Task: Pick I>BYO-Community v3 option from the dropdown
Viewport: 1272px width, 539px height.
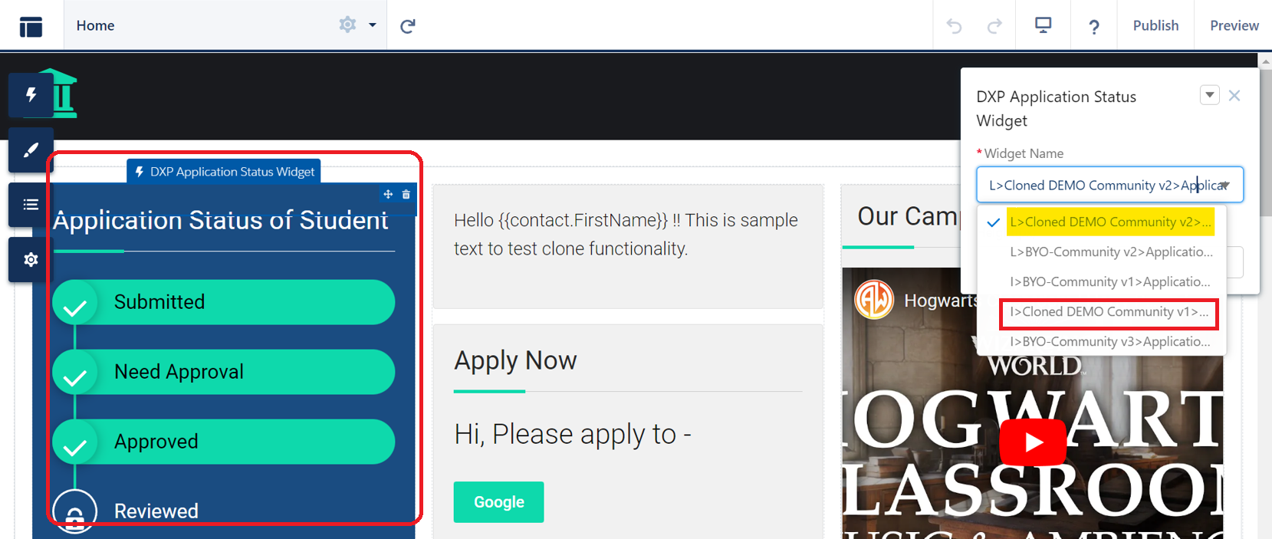Action: point(1109,342)
